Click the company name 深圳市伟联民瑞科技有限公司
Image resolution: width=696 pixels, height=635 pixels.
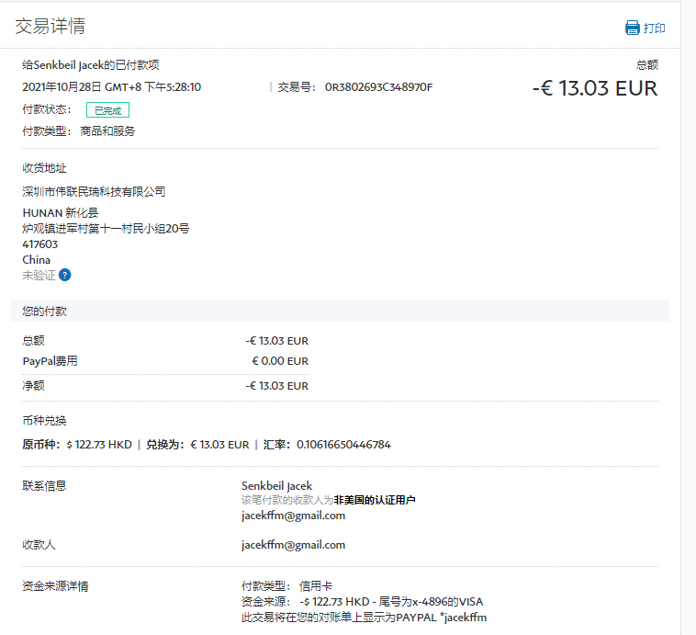point(94,191)
